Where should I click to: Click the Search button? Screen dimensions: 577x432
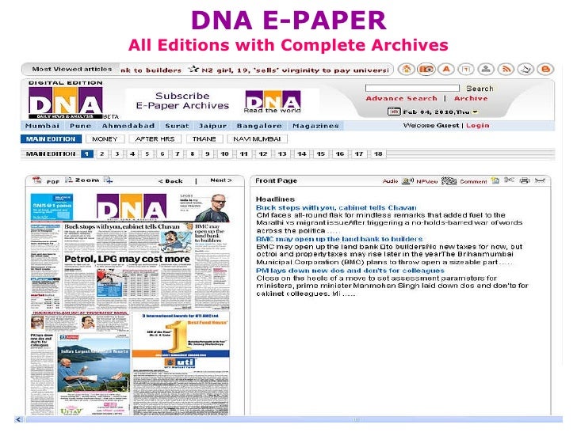[480, 89]
